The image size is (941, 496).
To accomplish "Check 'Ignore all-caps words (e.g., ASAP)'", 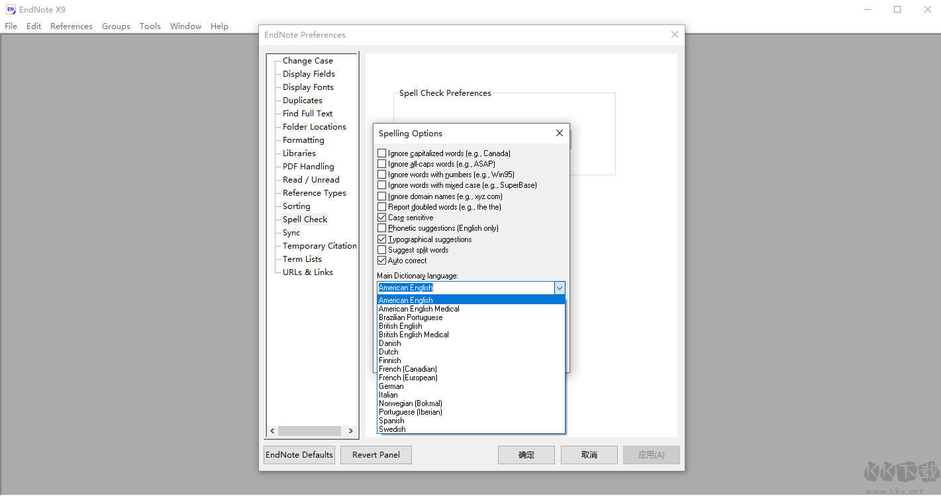I will pyautogui.click(x=382, y=163).
